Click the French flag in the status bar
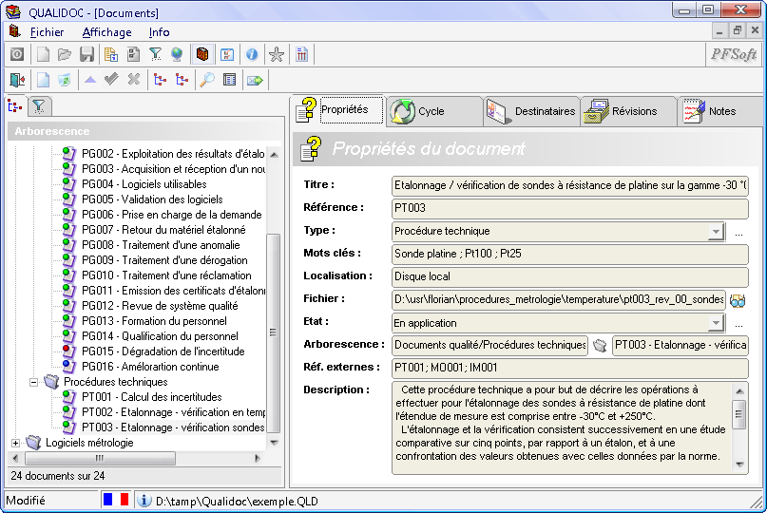 (x=115, y=500)
